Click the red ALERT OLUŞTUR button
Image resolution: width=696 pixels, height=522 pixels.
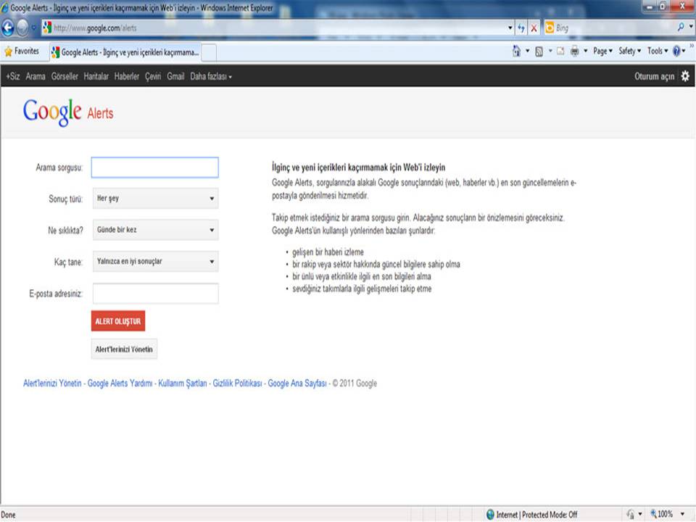118,321
